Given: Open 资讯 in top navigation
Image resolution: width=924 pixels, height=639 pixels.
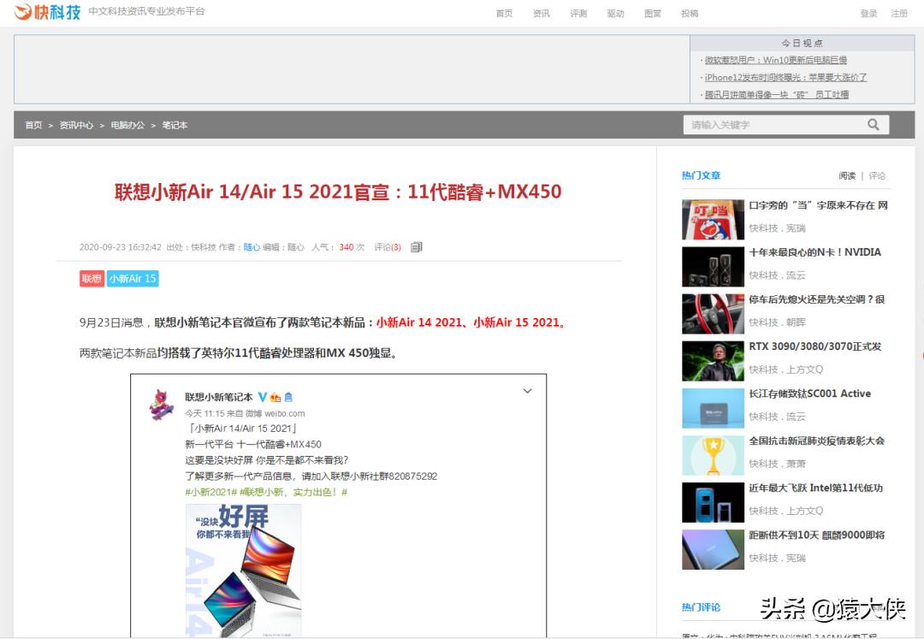Looking at the screenshot, I should coord(541,14).
